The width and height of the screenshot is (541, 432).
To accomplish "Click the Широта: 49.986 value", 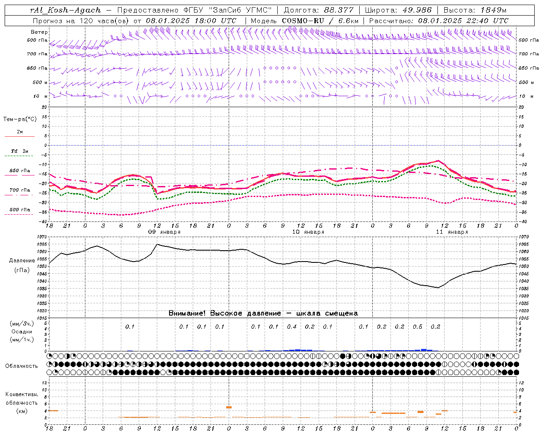I will [x=398, y=10].
